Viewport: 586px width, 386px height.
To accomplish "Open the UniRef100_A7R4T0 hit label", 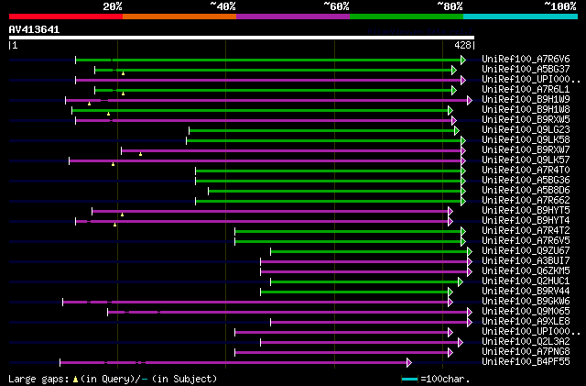I will pyautogui.click(x=526, y=171).
